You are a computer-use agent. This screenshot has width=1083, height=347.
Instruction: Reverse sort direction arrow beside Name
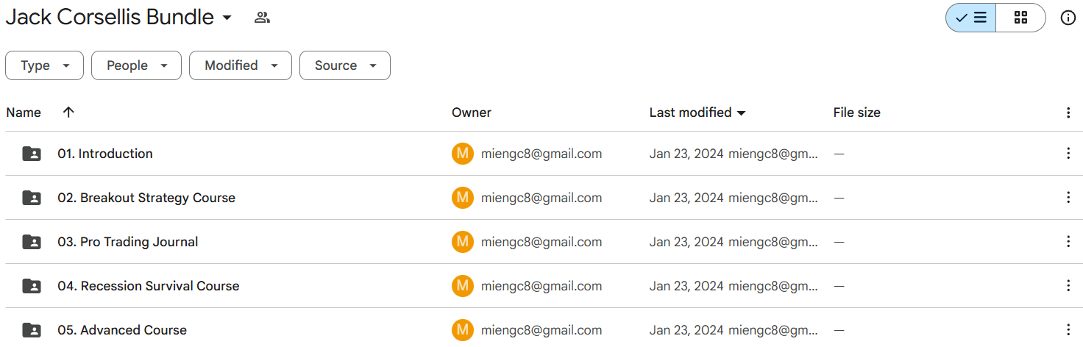(68, 112)
